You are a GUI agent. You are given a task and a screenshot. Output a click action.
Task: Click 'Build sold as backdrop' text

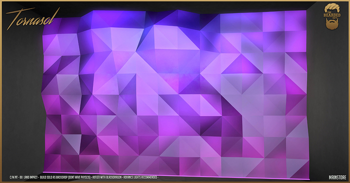(x=53, y=177)
